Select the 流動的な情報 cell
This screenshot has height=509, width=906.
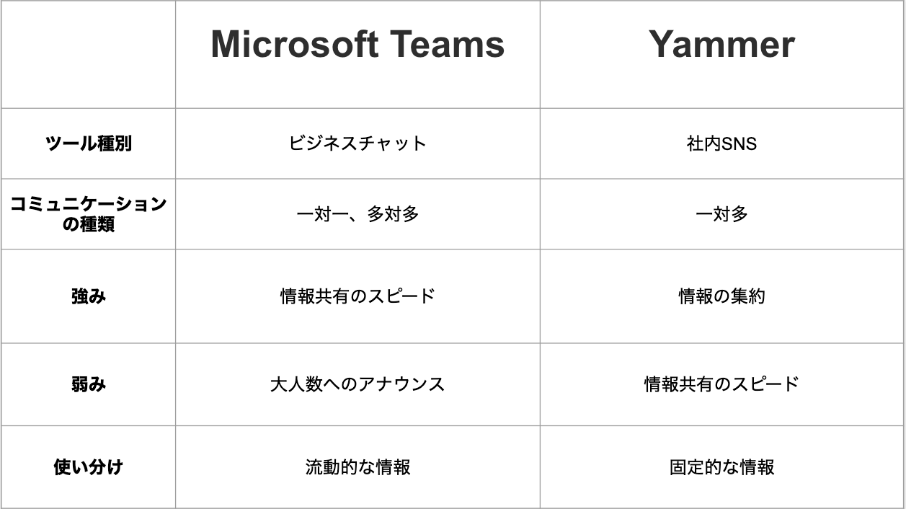coord(357,467)
